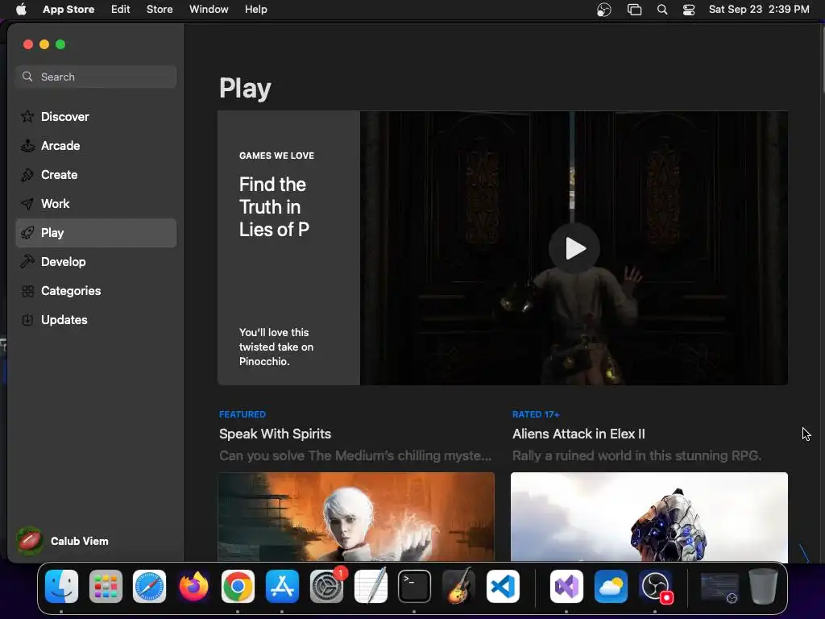Click the App Store search field
Screen dimensions: 825x619
click(96, 77)
